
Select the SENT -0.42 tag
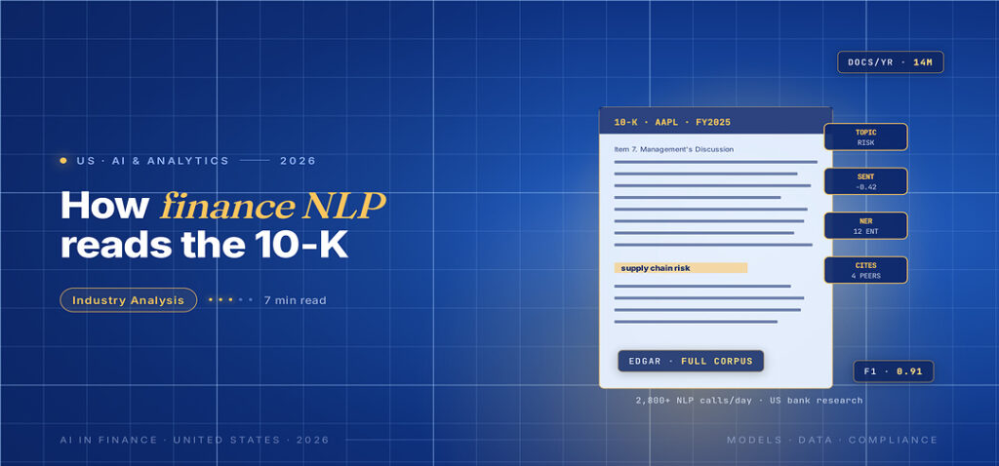pos(866,181)
